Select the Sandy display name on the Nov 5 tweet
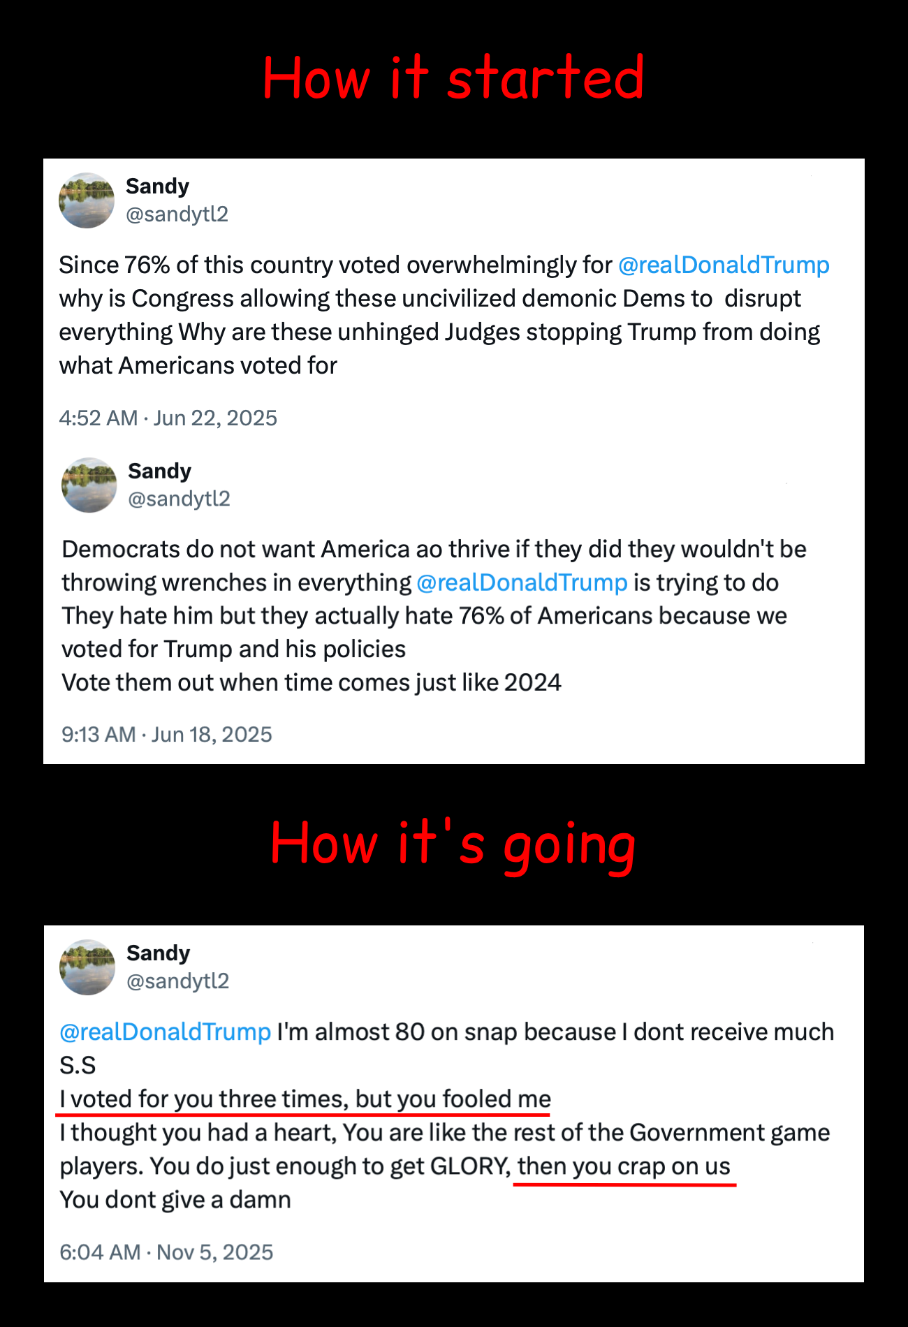 pyautogui.click(x=158, y=953)
